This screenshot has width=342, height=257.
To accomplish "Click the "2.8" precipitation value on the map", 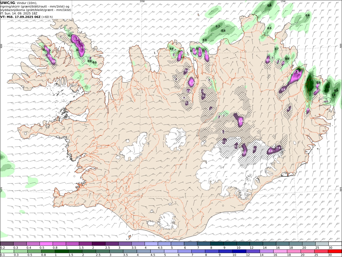I will click(x=296, y=72).
